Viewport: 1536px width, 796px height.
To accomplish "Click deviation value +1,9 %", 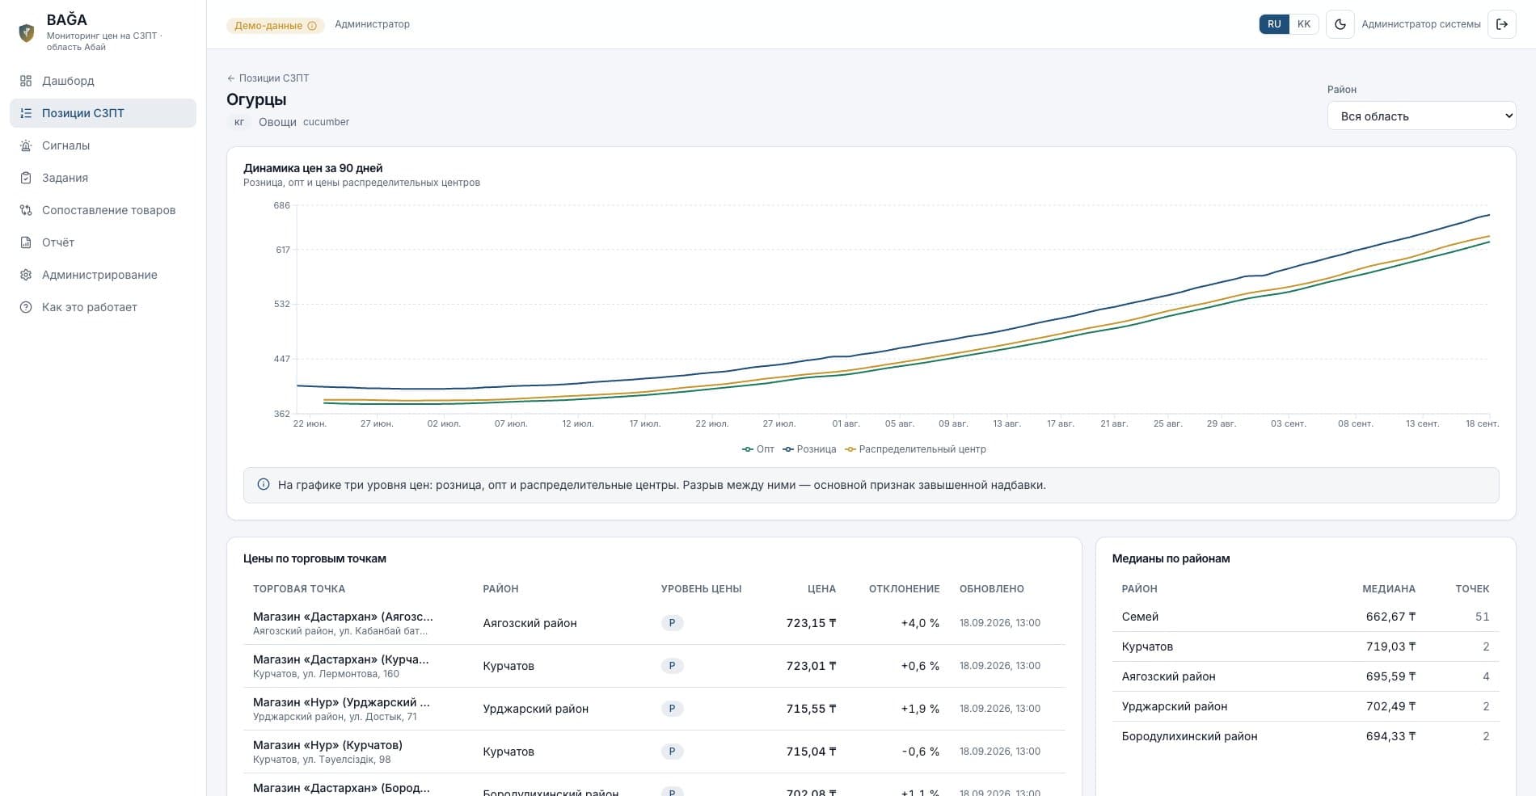I will (x=920, y=709).
